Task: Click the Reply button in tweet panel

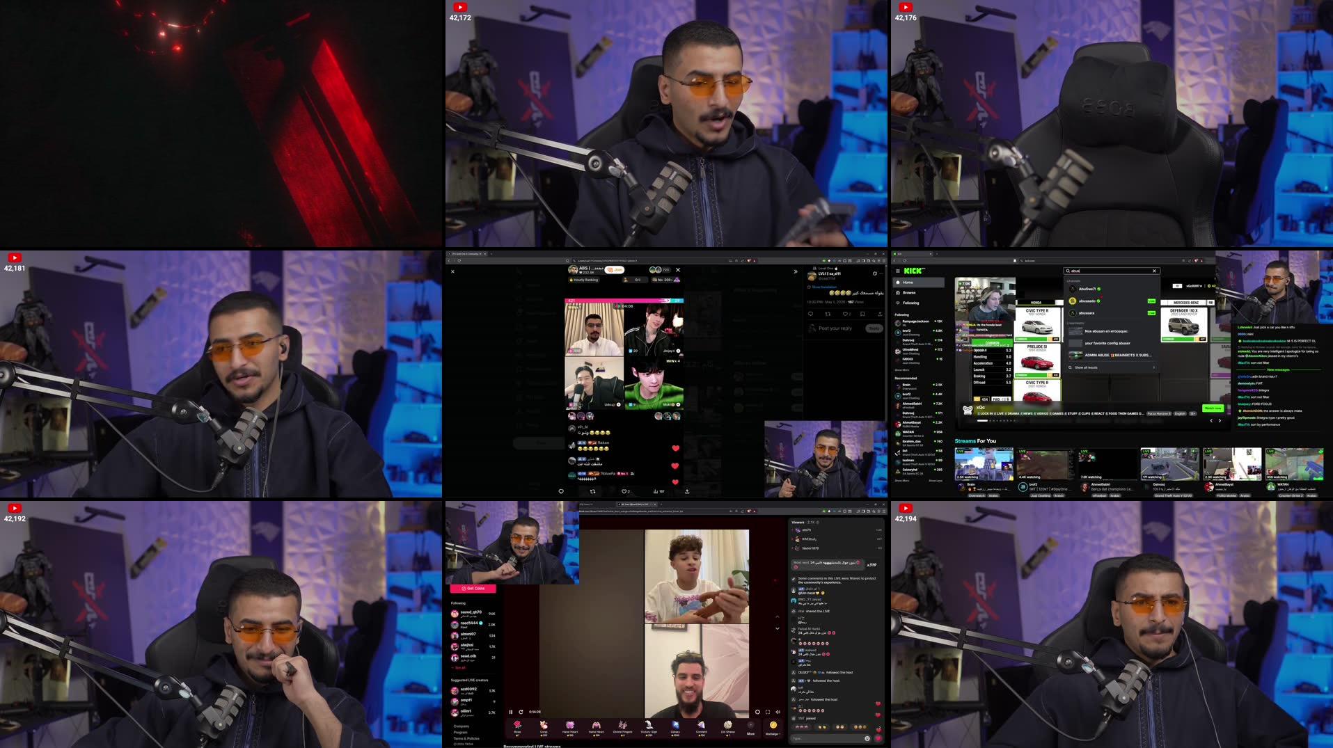Action: pos(874,328)
